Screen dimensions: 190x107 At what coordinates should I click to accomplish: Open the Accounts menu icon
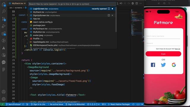point(4,92)
